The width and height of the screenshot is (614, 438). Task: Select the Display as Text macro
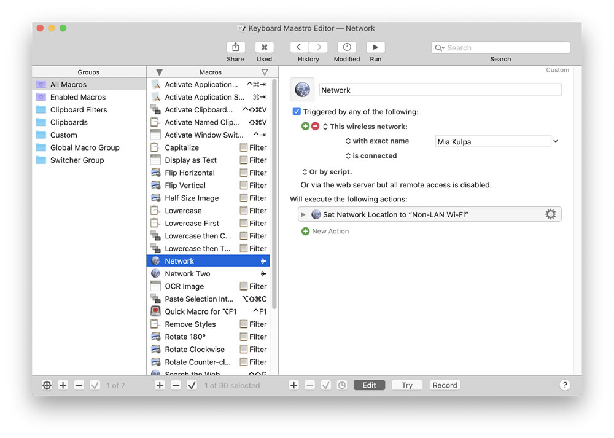pos(208,160)
